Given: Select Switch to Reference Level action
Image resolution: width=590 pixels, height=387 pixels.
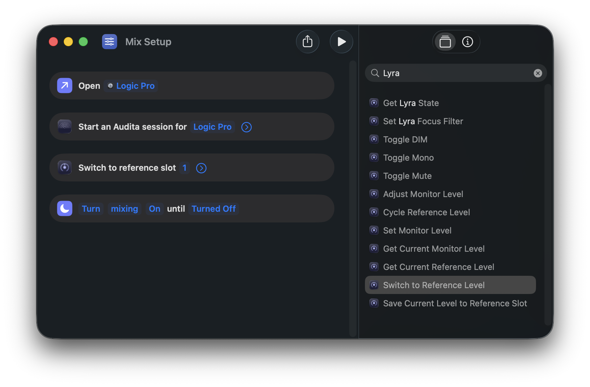Looking at the screenshot, I should click(450, 285).
